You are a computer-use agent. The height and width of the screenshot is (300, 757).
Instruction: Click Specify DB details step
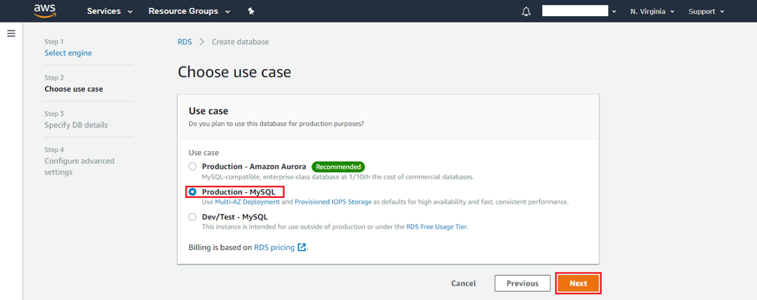76,125
